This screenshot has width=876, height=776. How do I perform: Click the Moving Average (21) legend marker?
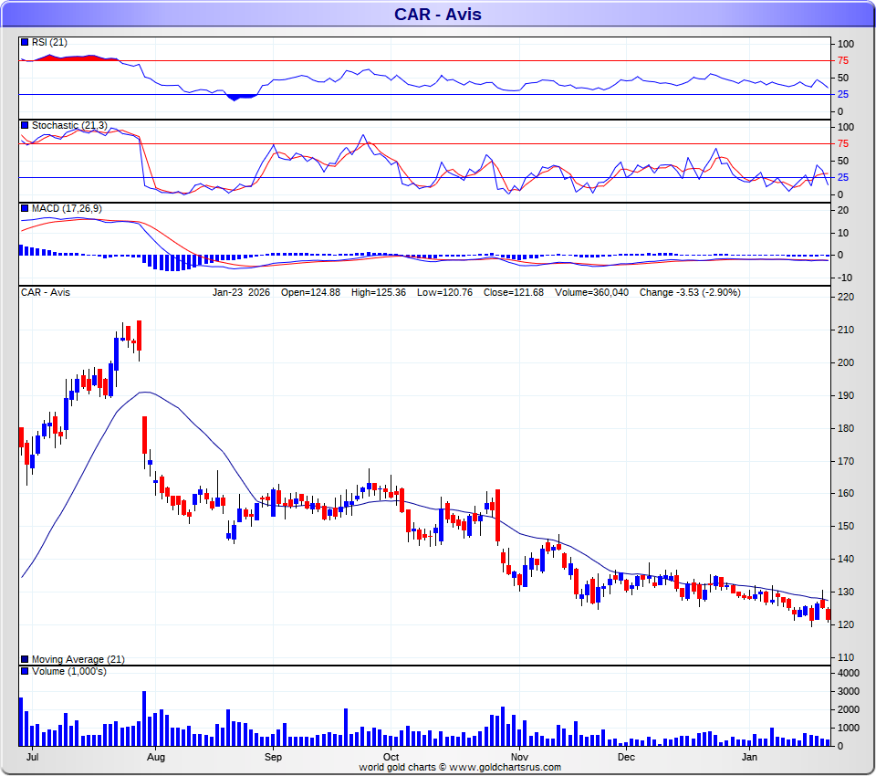(25, 659)
